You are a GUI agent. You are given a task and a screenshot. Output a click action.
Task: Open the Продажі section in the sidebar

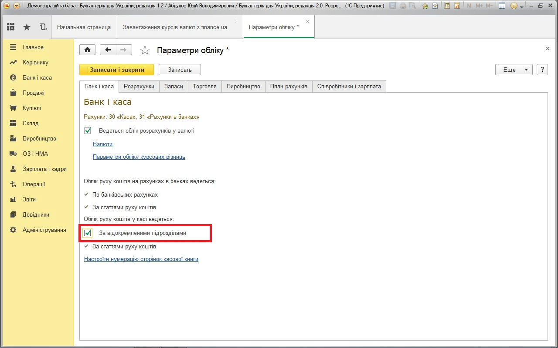pos(34,93)
